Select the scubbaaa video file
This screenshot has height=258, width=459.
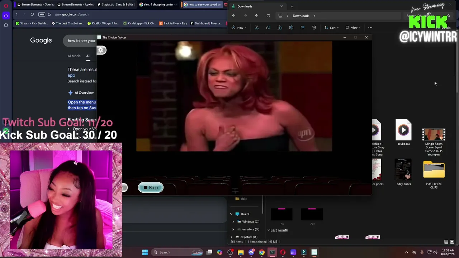tap(403, 133)
